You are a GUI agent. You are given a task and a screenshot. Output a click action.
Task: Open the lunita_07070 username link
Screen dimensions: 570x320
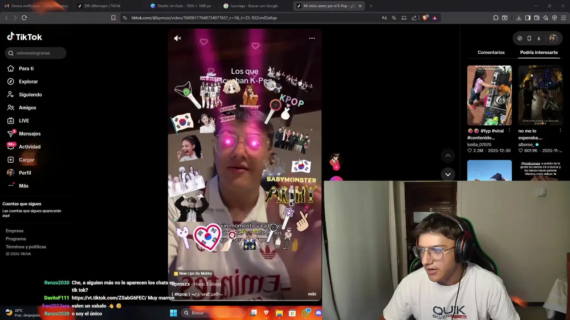(479, 144)
